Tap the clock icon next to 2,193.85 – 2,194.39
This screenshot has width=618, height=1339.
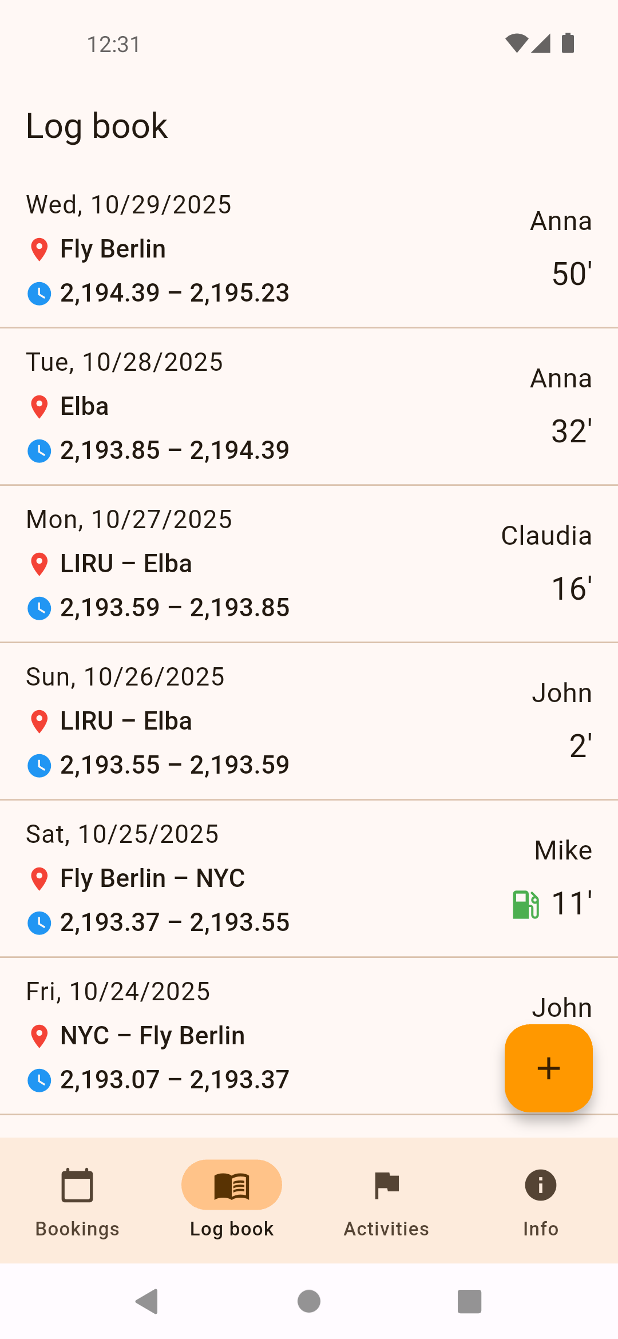pos(39,451)
